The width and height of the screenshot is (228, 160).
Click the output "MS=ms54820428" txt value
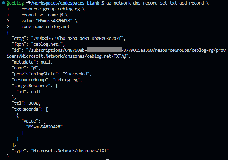tap(44, 127)
